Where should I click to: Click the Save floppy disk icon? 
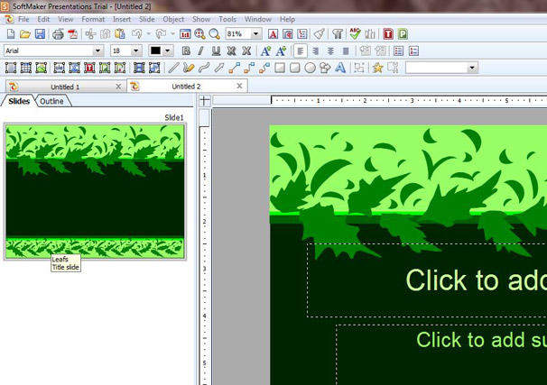[39, 34]
